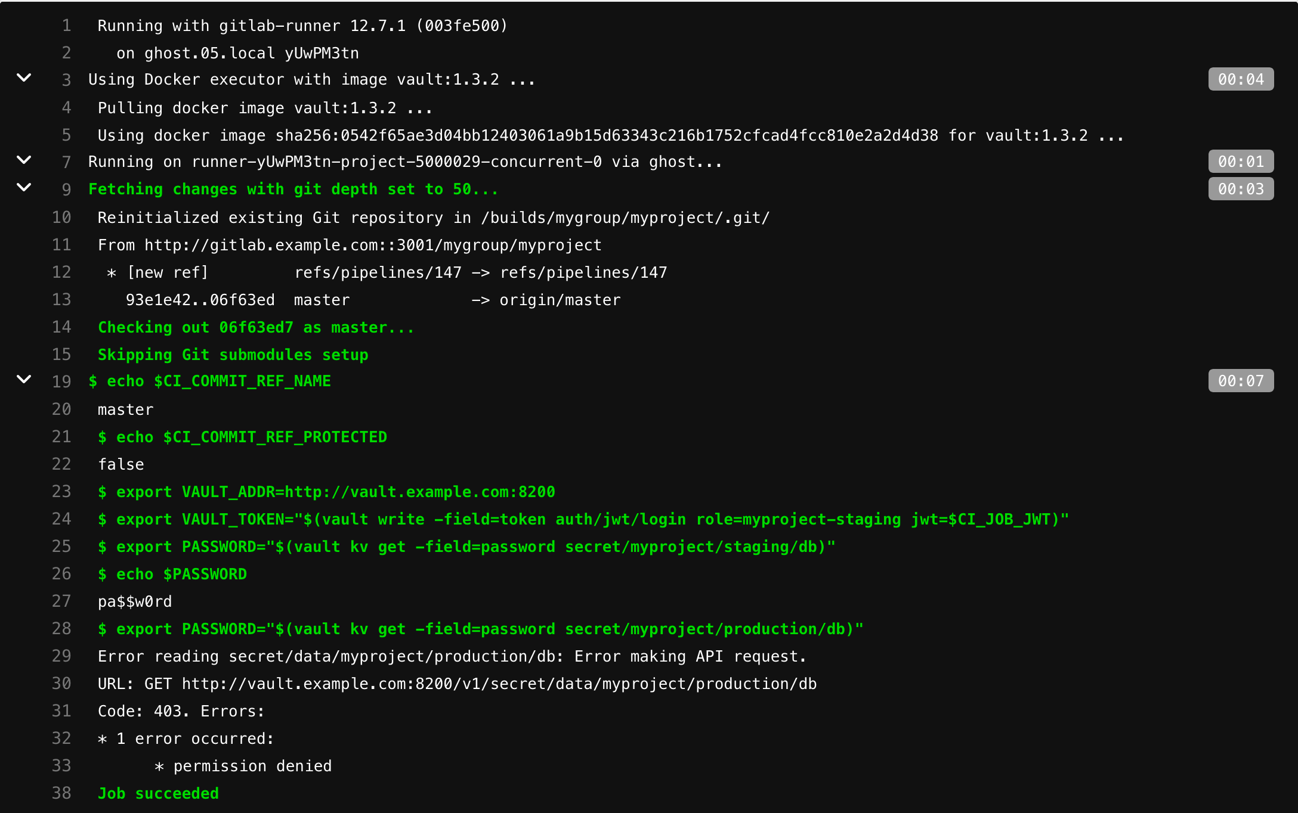The width and height of the screenshot is (1298, 813).
Task: Select line number 1 anchor
Action: [x=66, y=26]
